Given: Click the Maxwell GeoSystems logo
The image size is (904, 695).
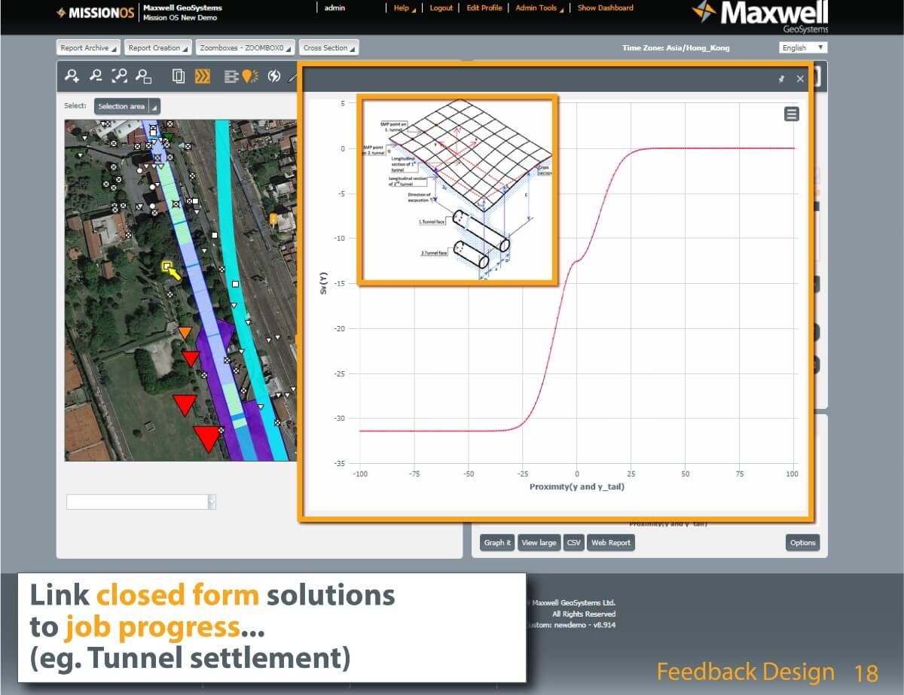Looking at the screenshot, I should click(x=759, y=17).
